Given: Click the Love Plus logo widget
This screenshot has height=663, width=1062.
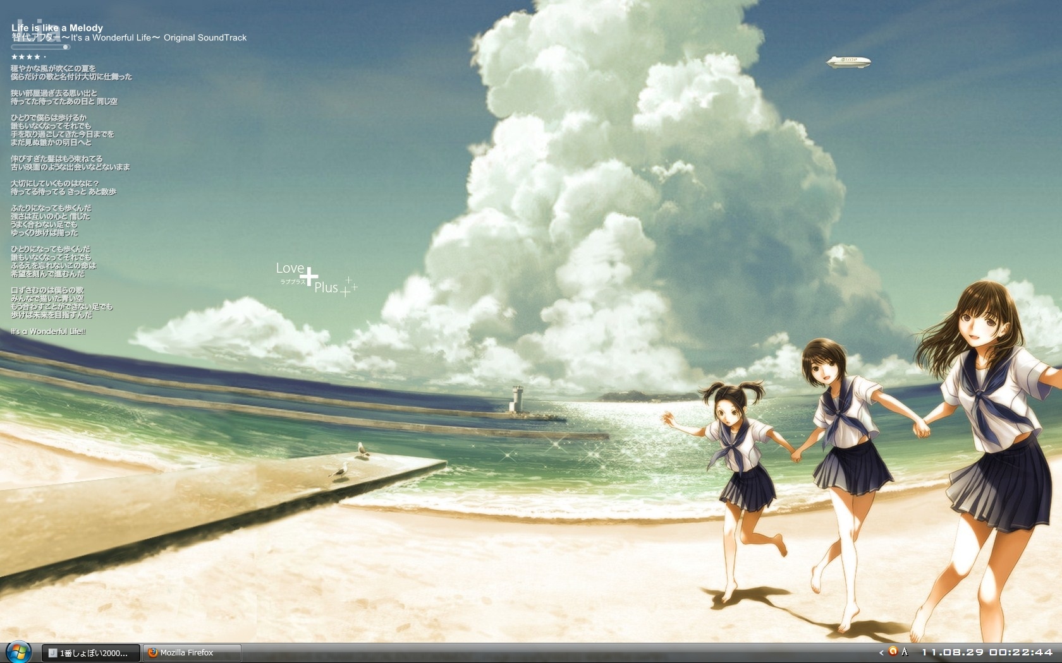Looking at the screenshot, I should tap(317, 278).
